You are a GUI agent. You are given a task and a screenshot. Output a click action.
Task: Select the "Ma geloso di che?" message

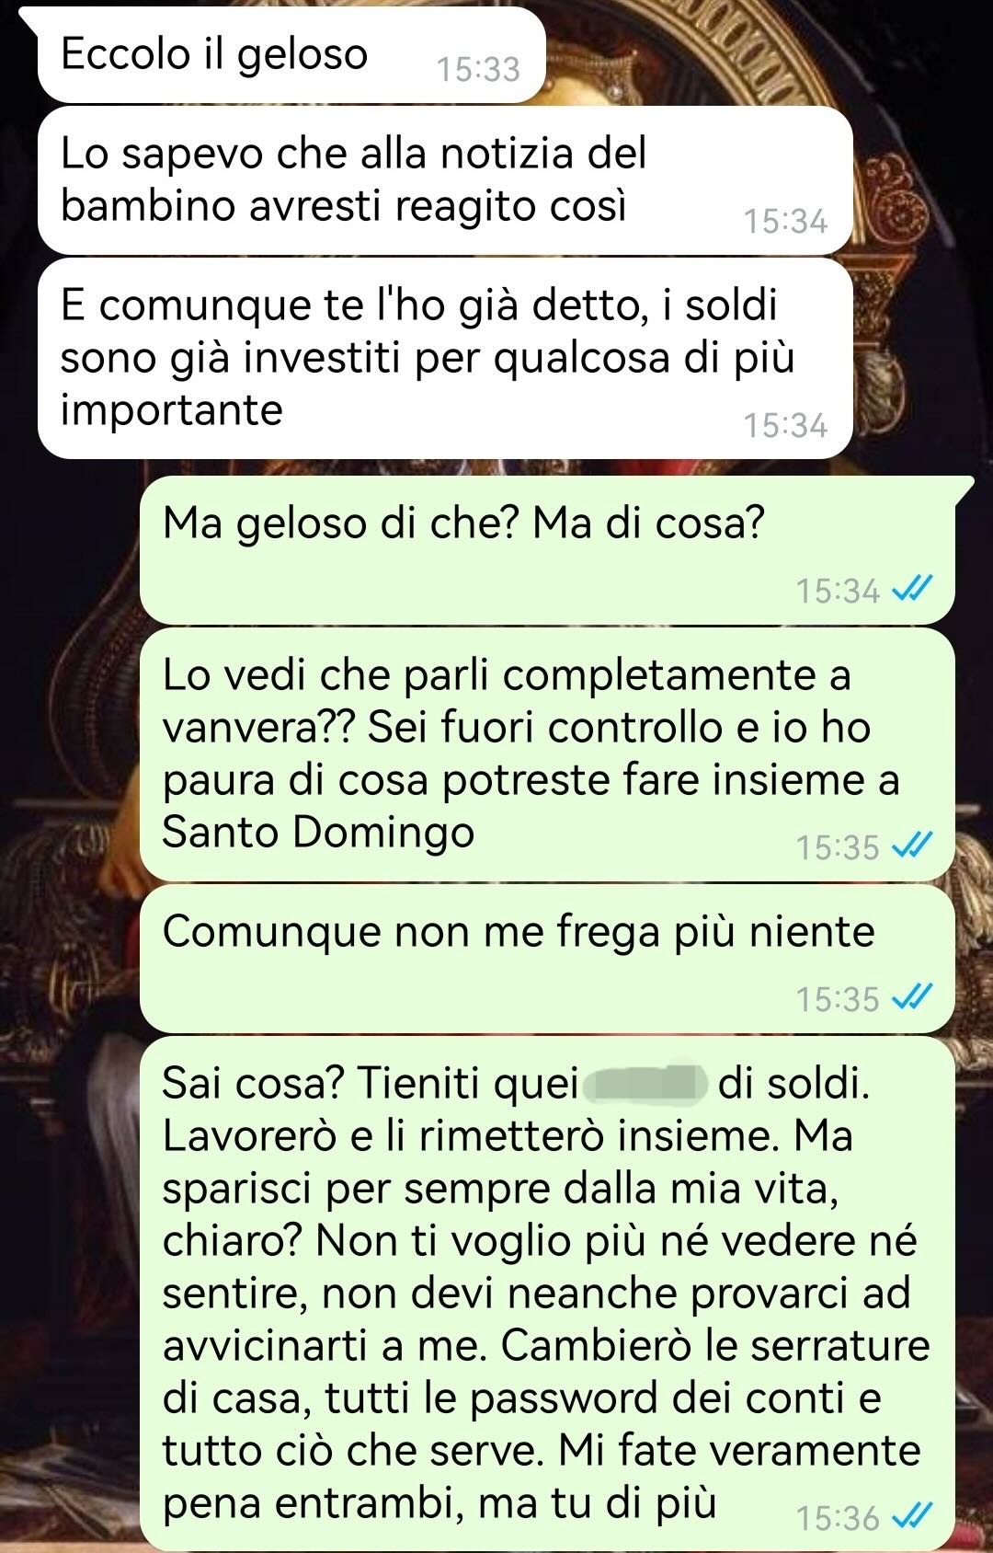click(548, 549)
